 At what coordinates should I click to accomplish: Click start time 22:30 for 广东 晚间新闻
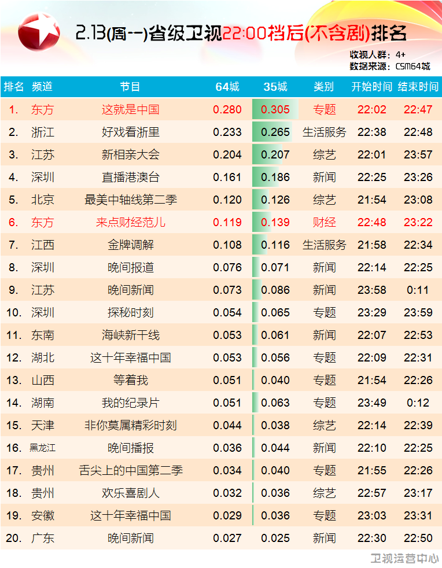(372, 538)
